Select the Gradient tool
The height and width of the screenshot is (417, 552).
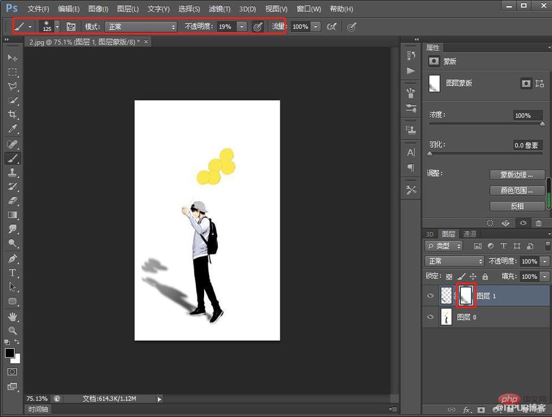[12, 214]
